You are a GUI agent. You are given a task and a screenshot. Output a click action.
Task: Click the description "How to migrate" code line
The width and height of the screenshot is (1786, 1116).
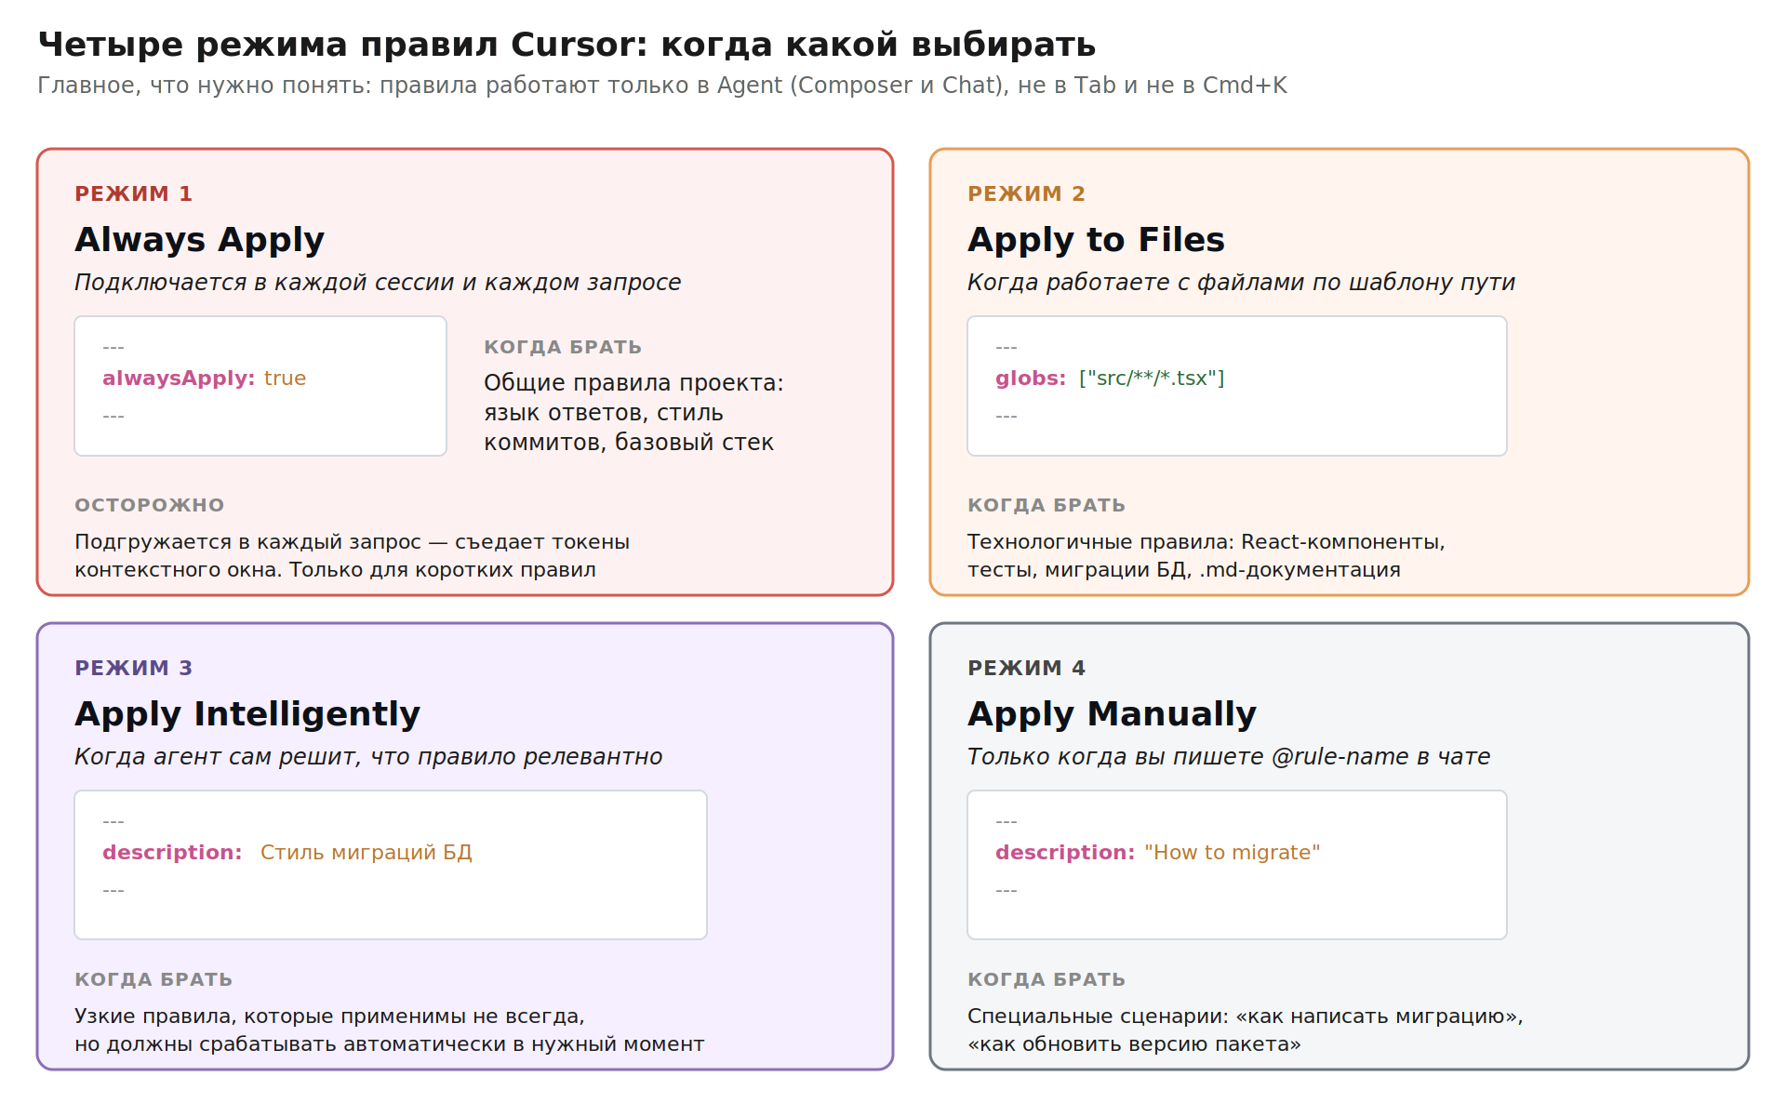(x=1157, y=853)
